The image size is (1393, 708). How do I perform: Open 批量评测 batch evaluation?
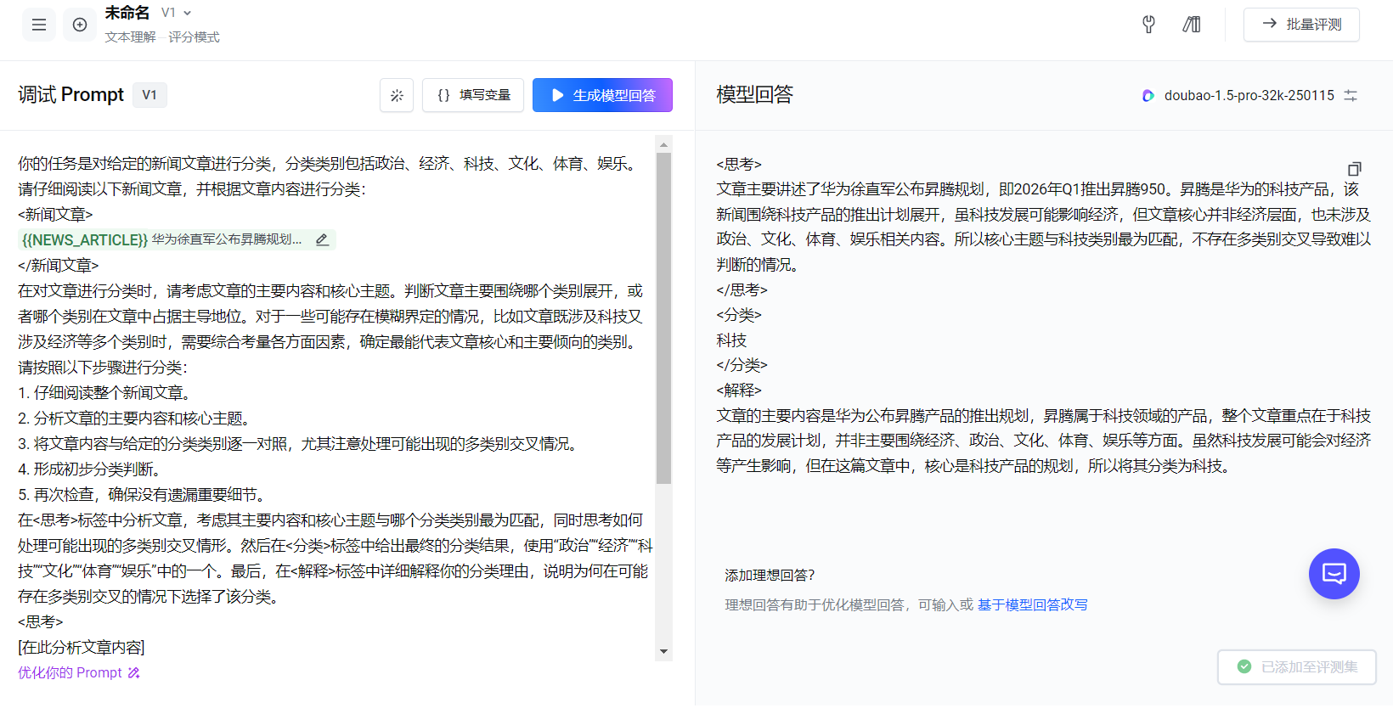(x=1301, y=25)
